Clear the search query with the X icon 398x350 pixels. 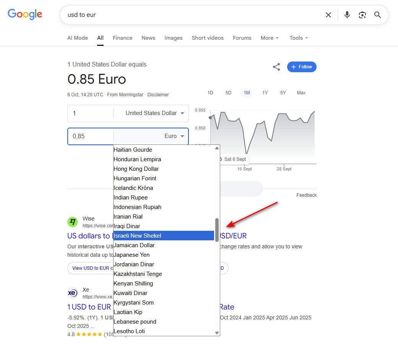click(x=328, y=15)
